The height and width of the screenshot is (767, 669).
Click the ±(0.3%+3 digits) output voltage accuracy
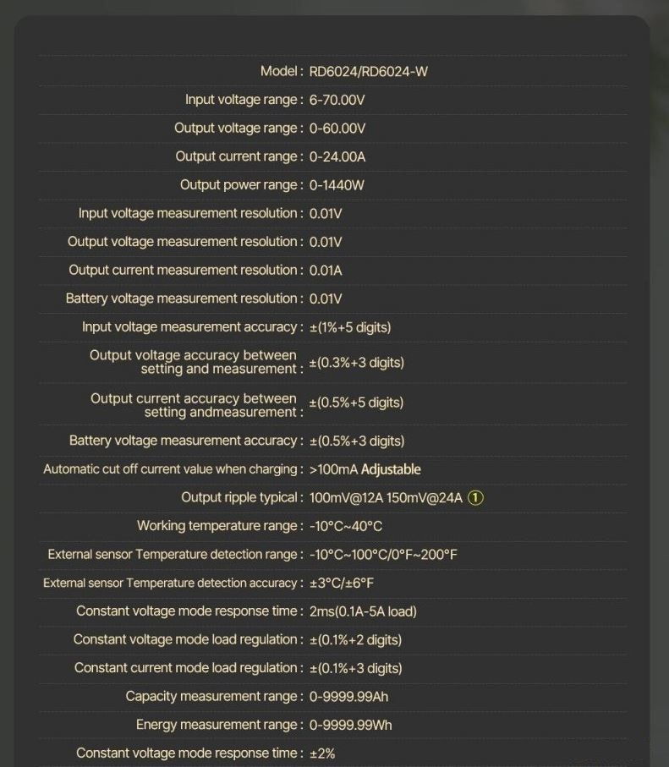(356, 363)
